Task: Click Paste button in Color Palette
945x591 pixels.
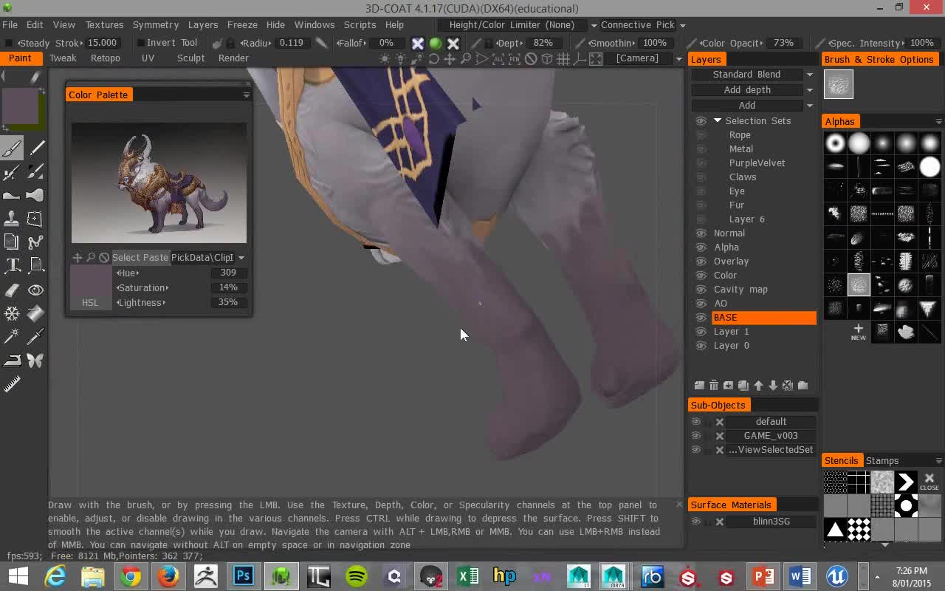Action: 155,258
